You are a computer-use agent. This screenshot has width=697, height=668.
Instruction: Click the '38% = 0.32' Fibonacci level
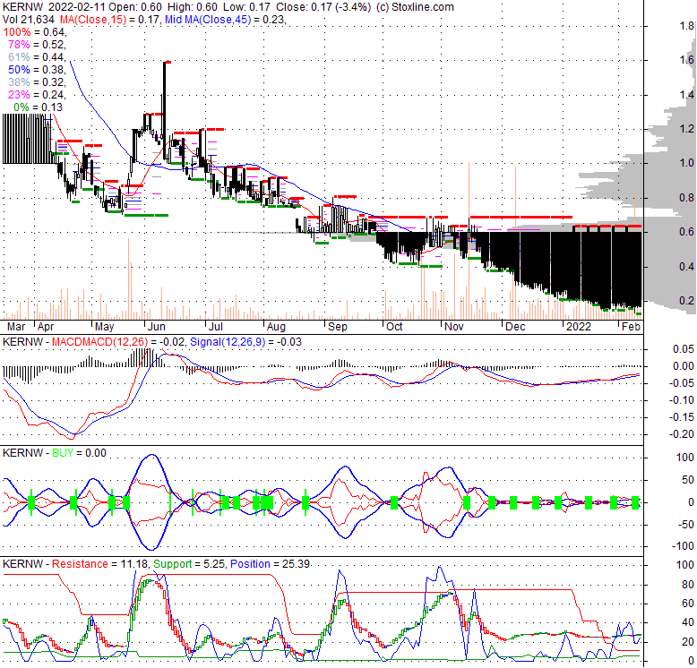pos(37,82)
